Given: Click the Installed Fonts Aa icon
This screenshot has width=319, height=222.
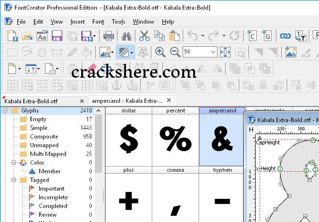Looking at the screenshot, I should [x=42, y=36].
